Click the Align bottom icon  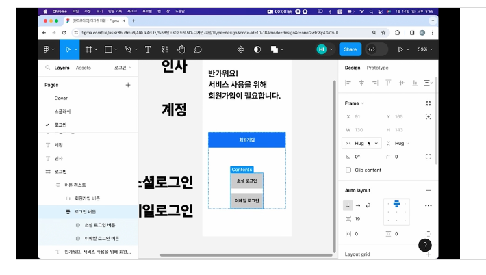coord(415,83)
